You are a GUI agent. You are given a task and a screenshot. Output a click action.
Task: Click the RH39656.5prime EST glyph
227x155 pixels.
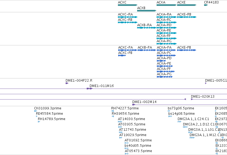tap(113, 116)
